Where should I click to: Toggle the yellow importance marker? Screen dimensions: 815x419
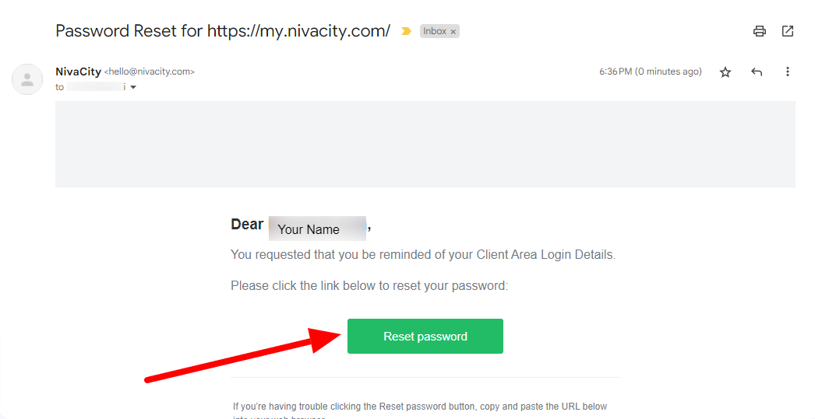click(406, 32)
